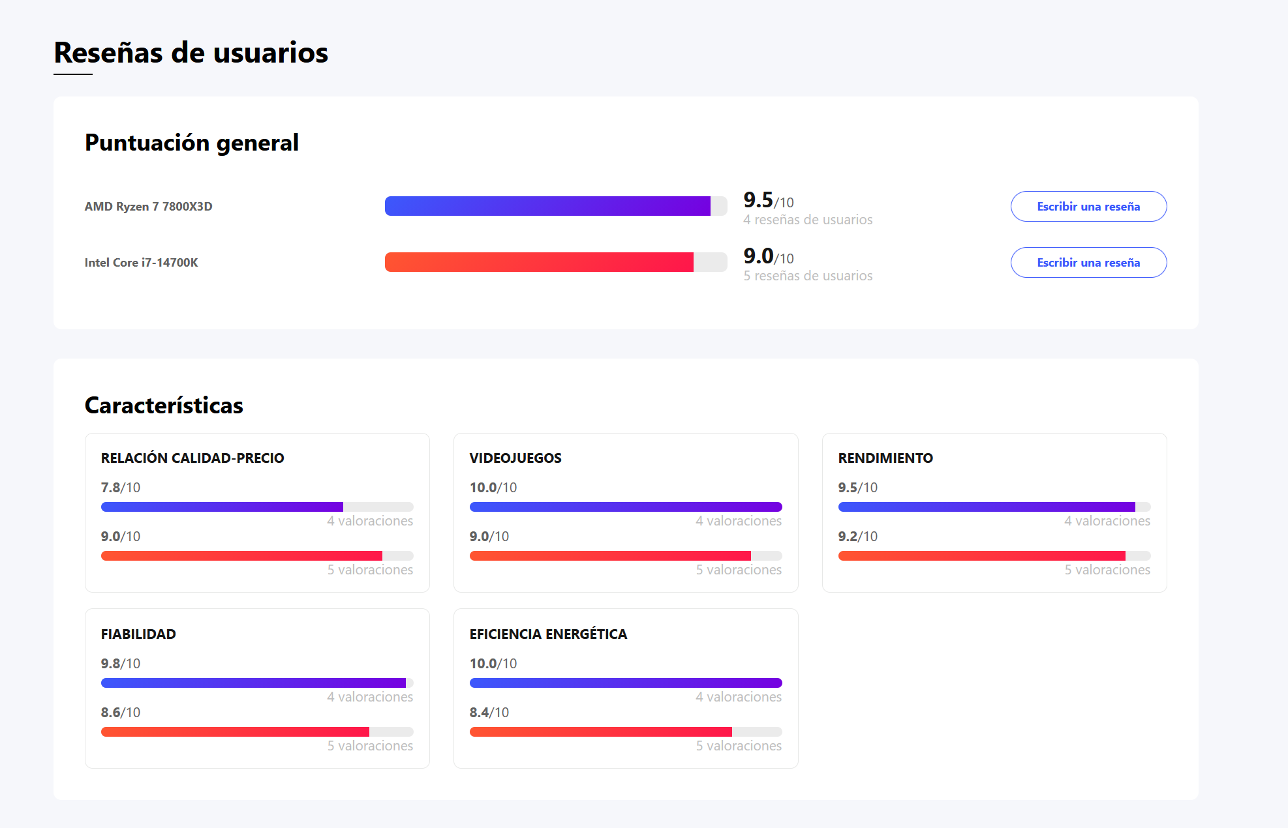Select the AMD Ryzen 7 7800X3D label
This screenshot has width=1288, height=828.
click(x=148, y=207)
